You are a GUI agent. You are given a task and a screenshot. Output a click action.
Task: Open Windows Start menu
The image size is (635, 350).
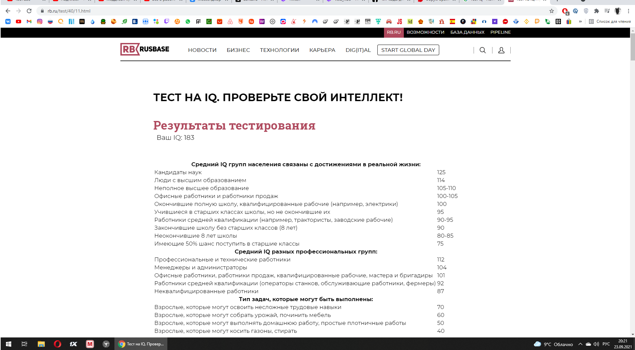point(9,344)
